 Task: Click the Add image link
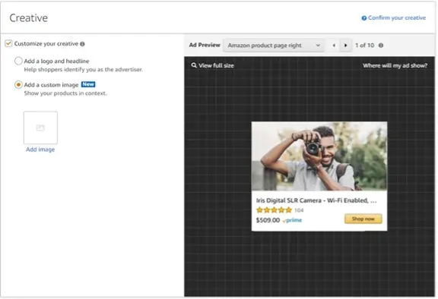pos(40,149)
